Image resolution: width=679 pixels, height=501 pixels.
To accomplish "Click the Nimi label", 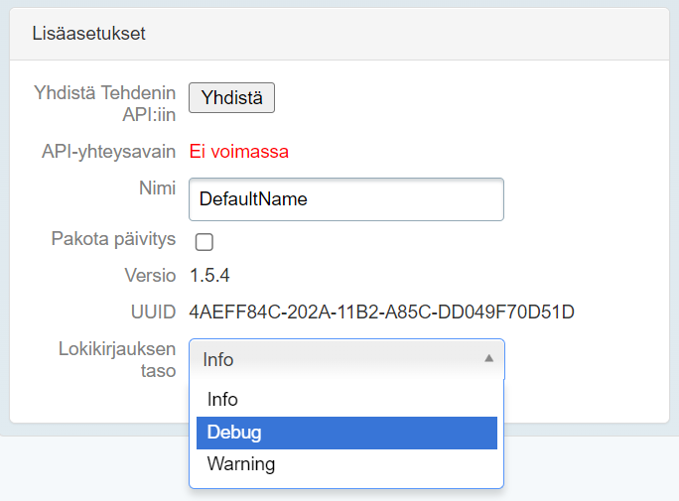I will click(157, 188).
